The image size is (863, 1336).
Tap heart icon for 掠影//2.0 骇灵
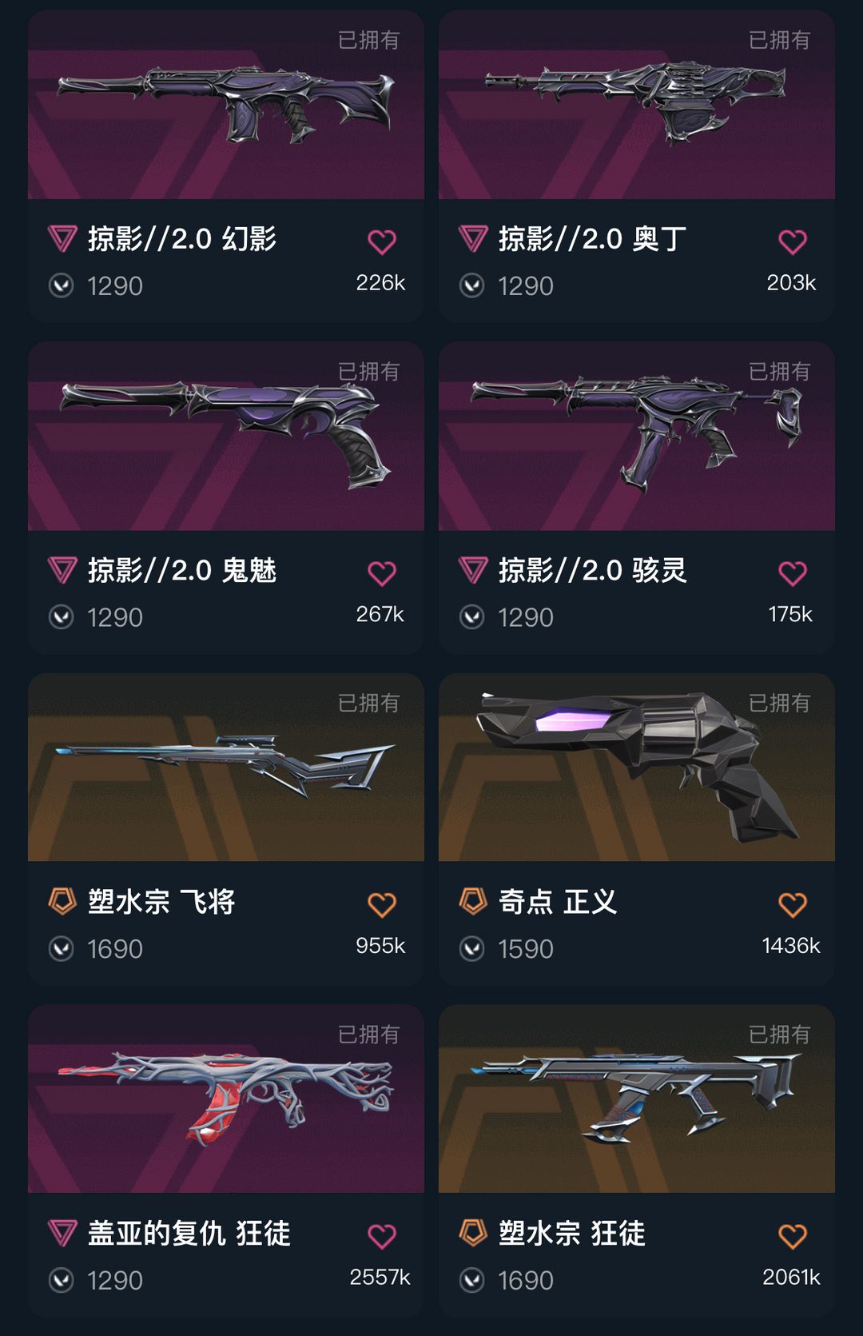pyautogui.click(x=793, y=573)
